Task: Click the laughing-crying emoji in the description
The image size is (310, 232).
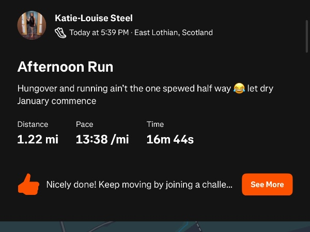Action: pyautogui.click(x=239, y=89)
